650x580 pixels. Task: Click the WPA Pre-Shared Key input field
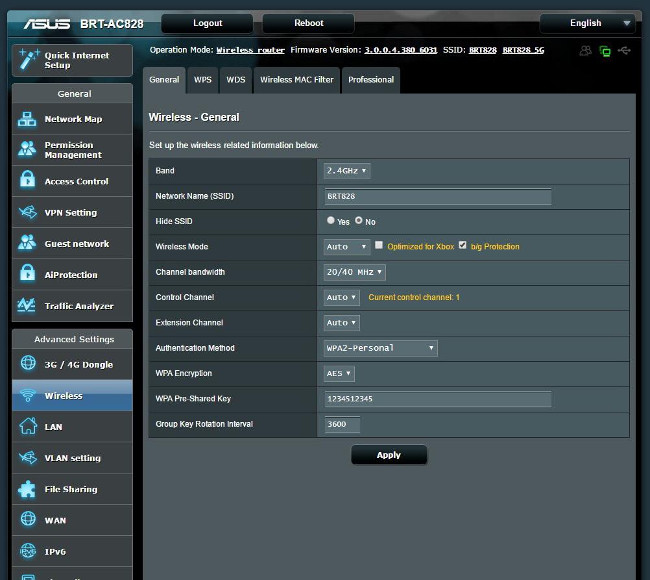click(x=438, y=399)
